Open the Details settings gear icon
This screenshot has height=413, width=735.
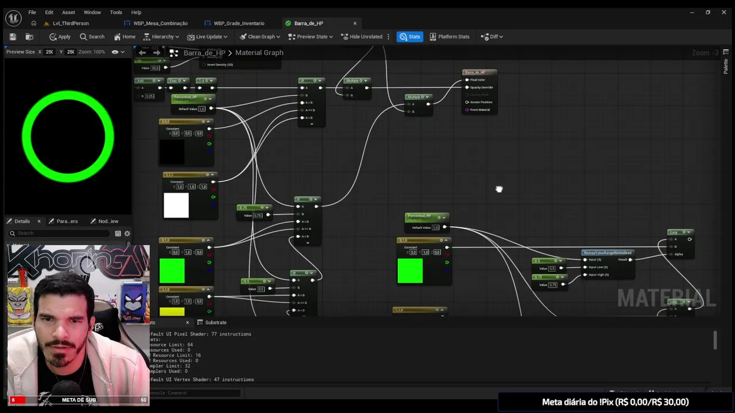tap(127, 233)
